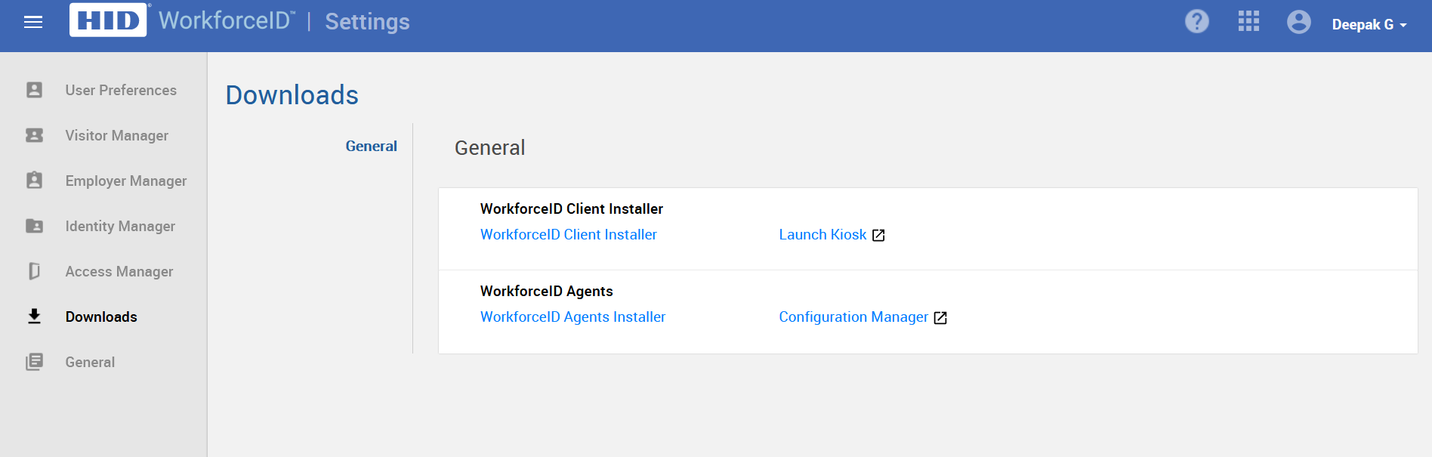This screenshot has width=1432, height=457.
Task: Open Configuration Manager external link
Action: click(863, 317)
